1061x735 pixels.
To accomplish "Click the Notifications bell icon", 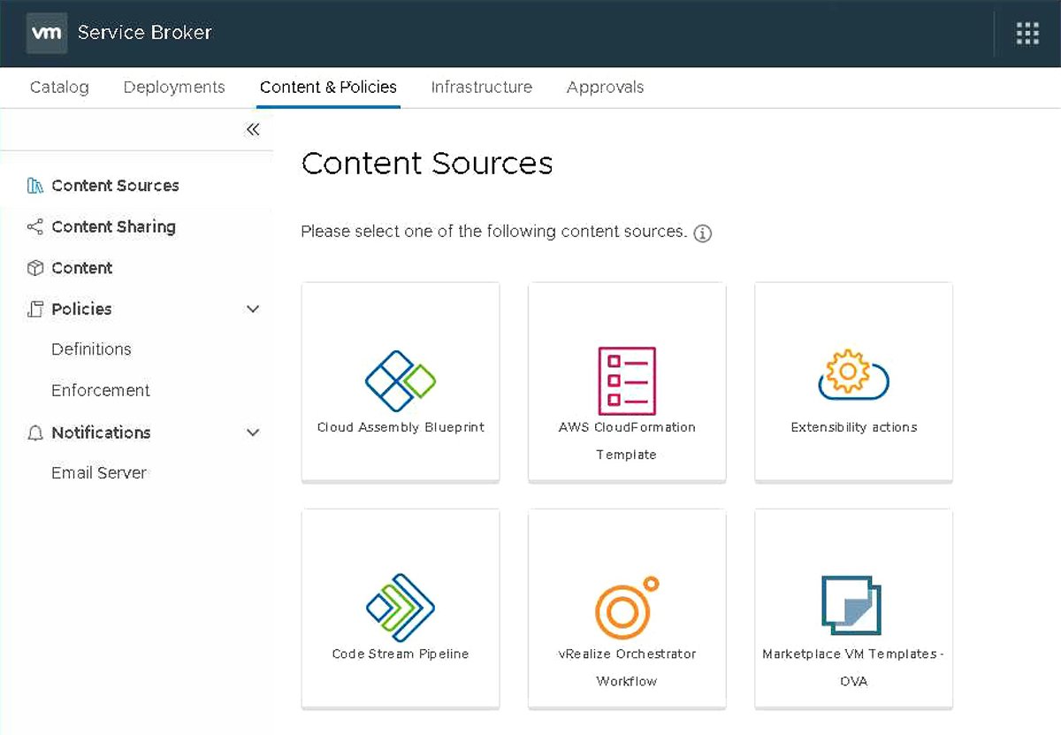I will [x=35, y=433].
